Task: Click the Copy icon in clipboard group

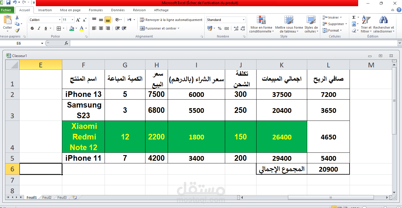Action: [x=17, y=24]
